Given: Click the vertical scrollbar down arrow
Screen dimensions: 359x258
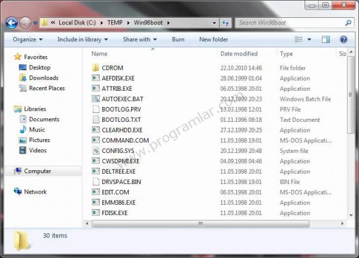Looking at the screenshot, I should point(351,215).
